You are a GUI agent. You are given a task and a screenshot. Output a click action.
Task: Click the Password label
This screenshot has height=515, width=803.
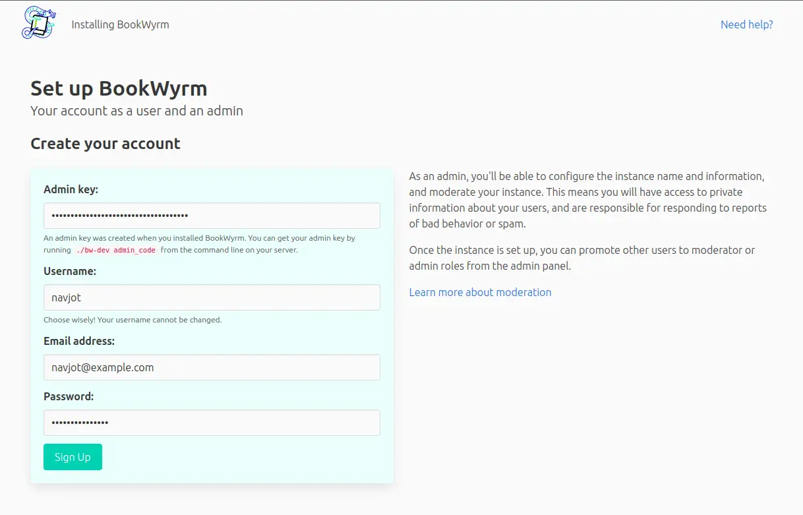tap(69, 396)
